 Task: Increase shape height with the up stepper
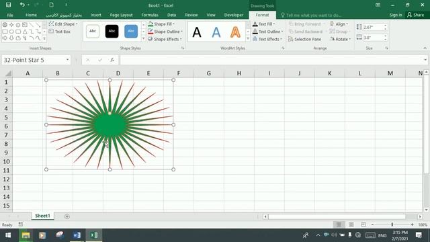385,26
